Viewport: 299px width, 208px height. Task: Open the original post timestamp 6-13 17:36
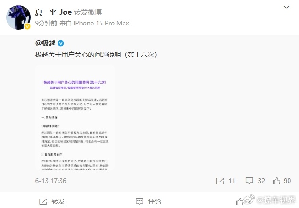51,181
